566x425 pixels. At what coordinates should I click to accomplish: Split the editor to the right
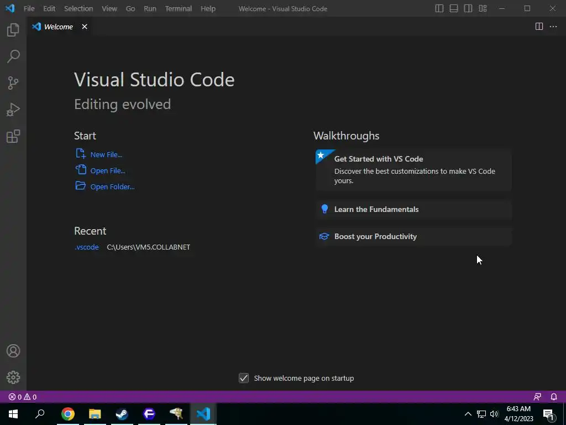click(539, 27)
